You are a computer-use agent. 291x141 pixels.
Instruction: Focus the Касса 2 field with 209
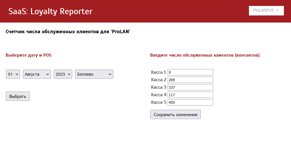[x=190, y=80]
